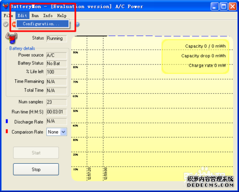Click the BatteryMon title bar app icon
Screen dimensions: 239x192
[6, 6]
